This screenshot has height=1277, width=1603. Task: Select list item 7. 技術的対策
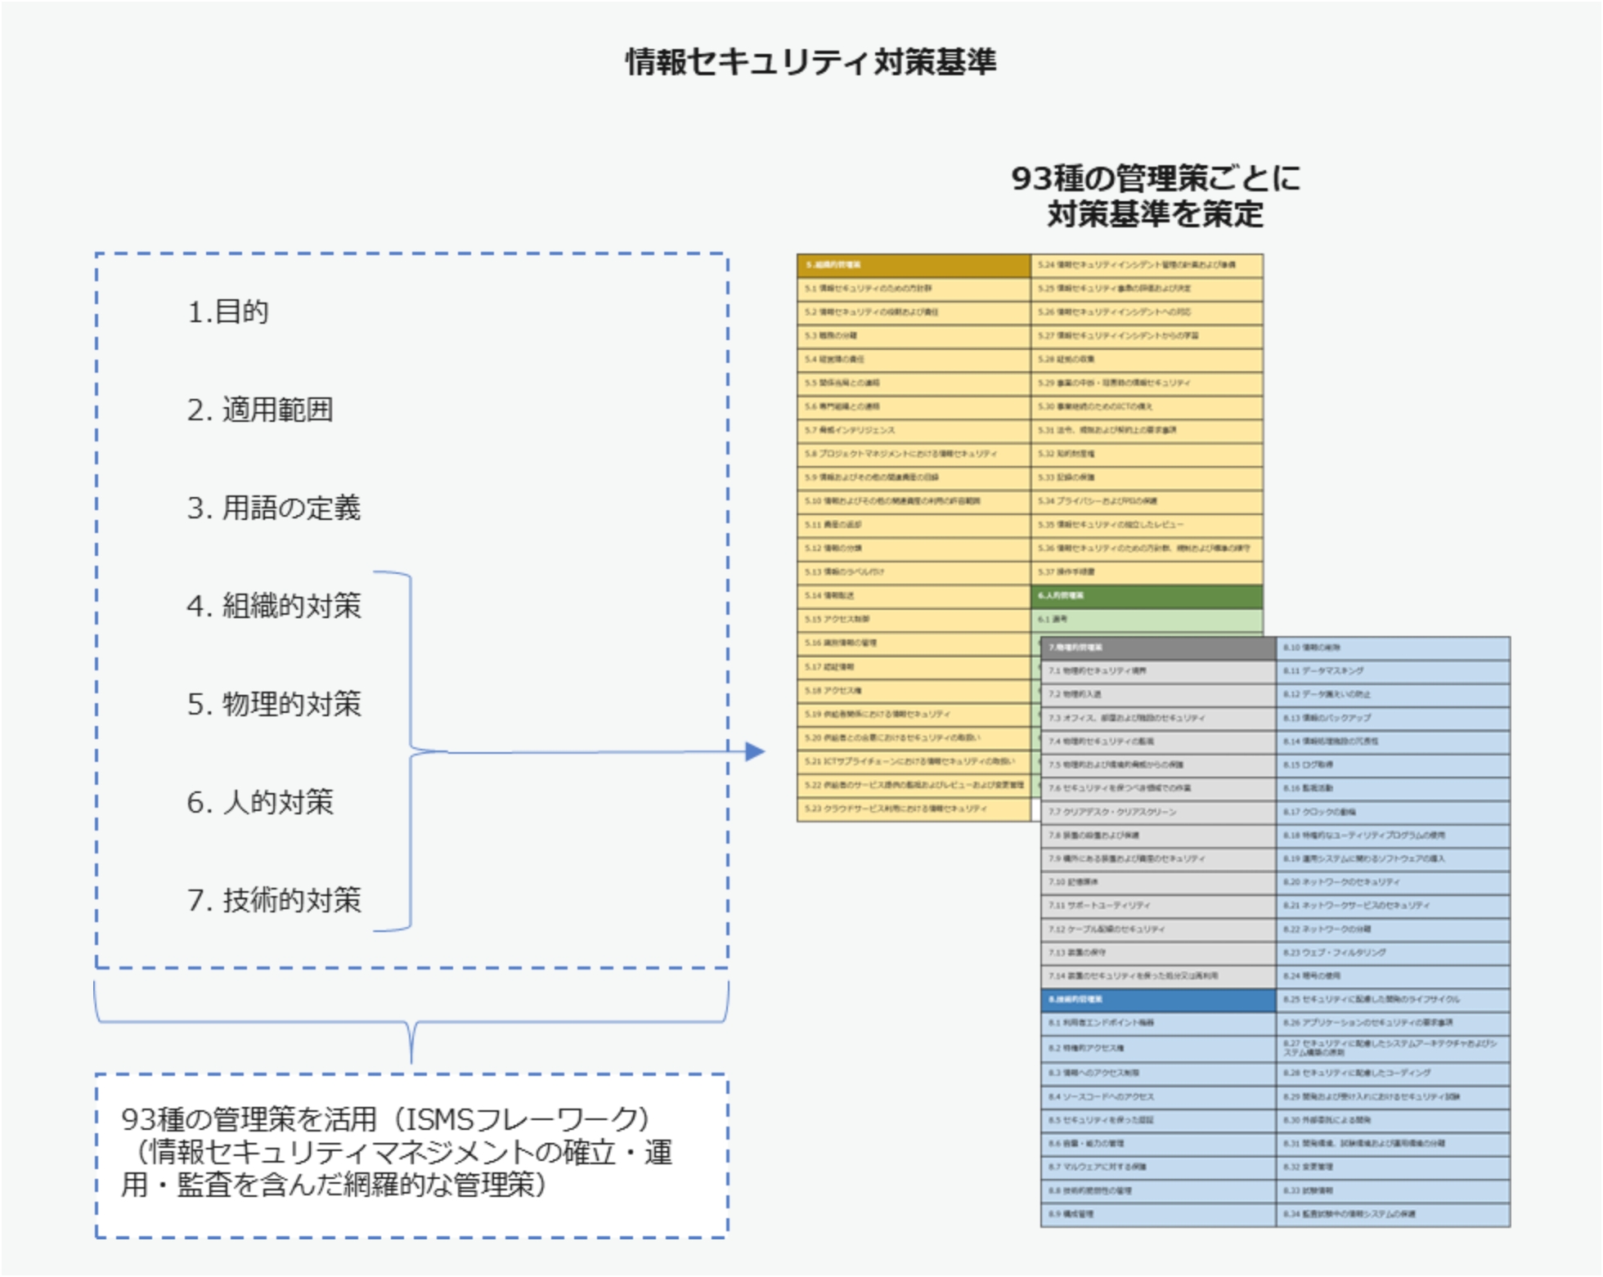tap(274, 900)
